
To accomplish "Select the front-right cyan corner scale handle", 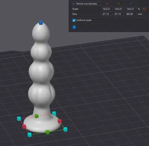I will (65, 129).
